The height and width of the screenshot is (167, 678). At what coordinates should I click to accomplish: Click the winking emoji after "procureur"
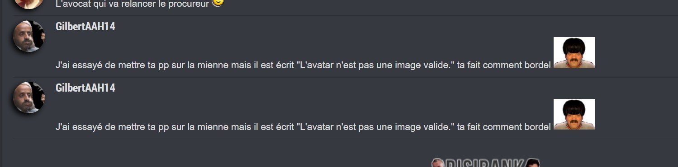click(x=218, y=3)
